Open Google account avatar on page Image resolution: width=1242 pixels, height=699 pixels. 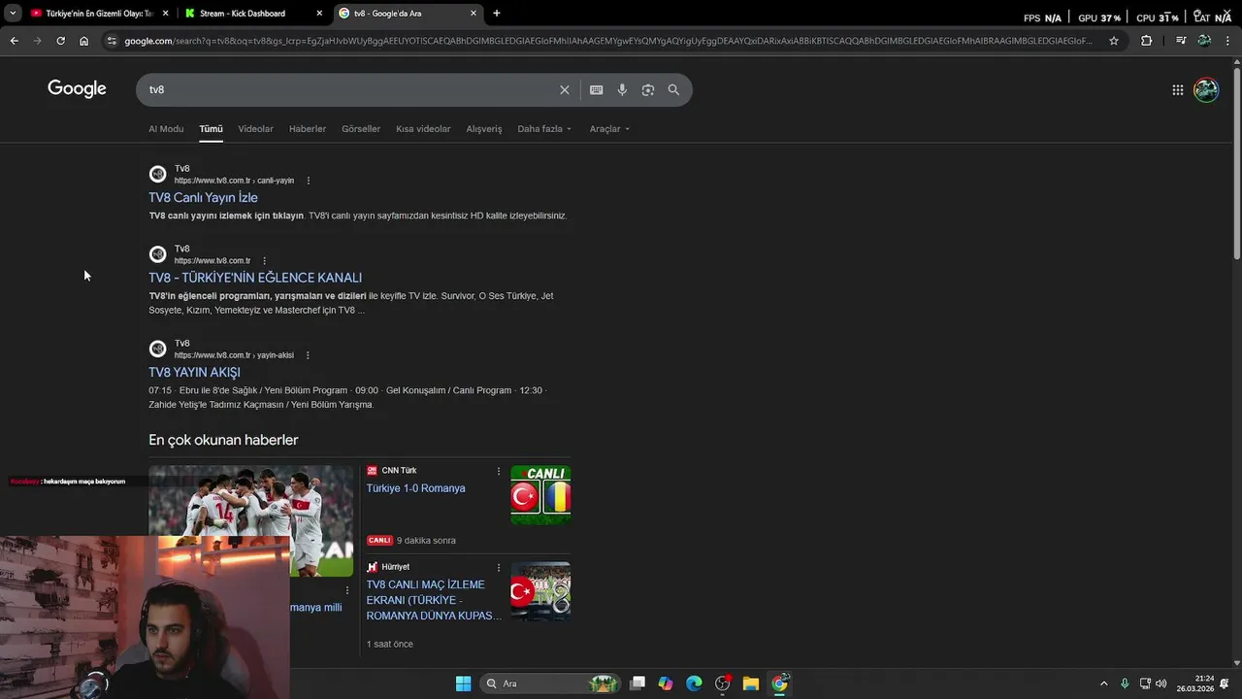point(1206,89)
